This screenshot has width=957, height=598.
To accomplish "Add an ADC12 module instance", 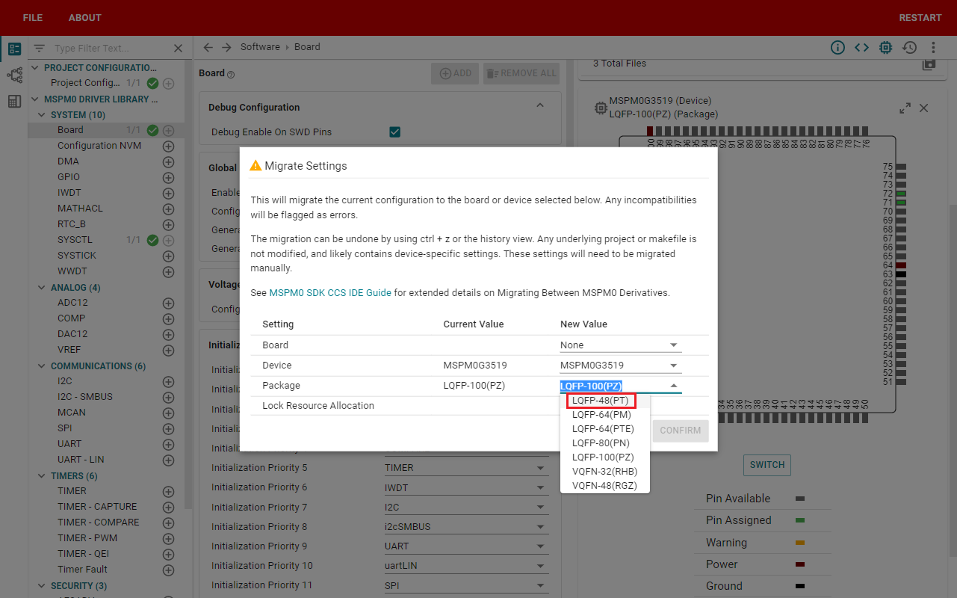I will 168,303.
